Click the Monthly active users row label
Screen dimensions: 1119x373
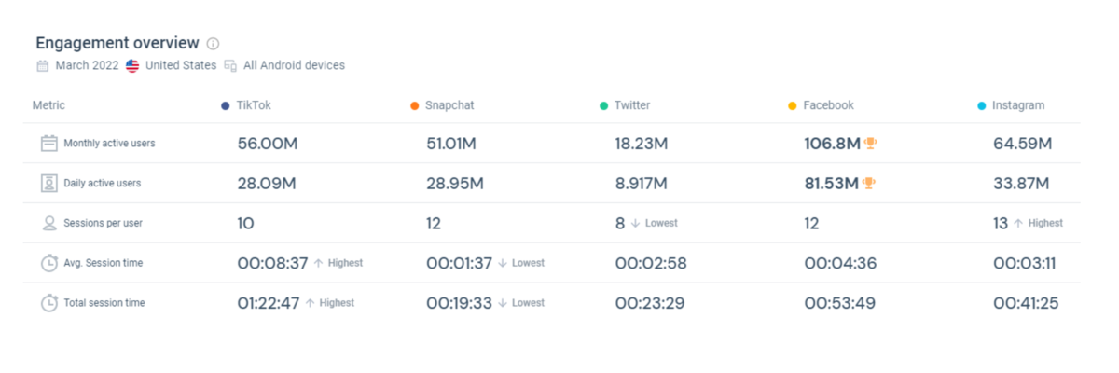pyautogui.click(x=109, y=144)
